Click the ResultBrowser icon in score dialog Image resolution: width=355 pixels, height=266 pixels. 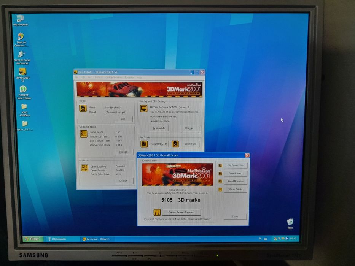point(220,181)
